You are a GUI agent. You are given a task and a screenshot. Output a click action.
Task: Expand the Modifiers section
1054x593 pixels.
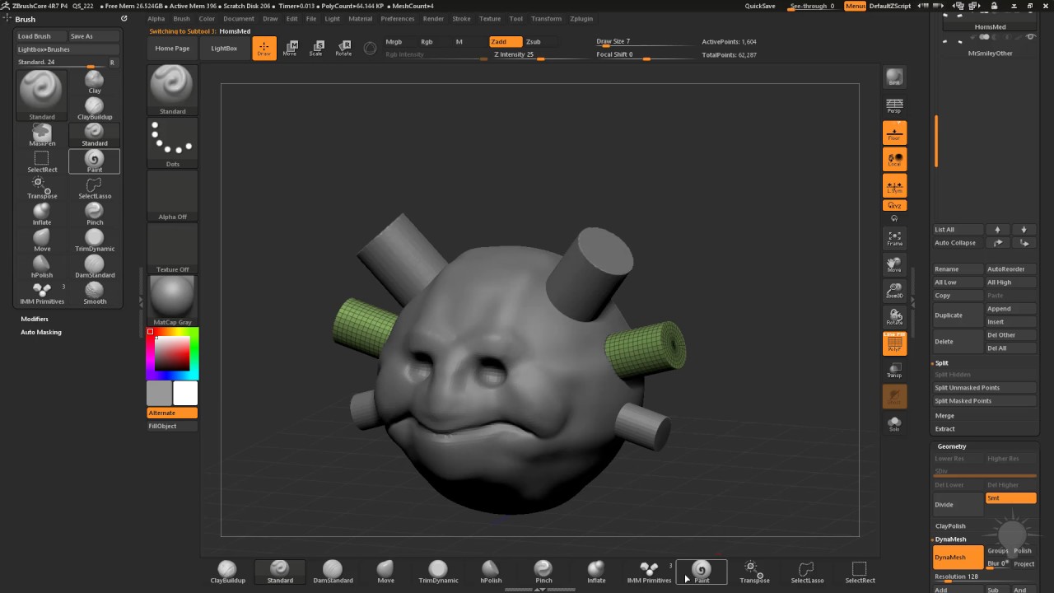click(35, 319)
